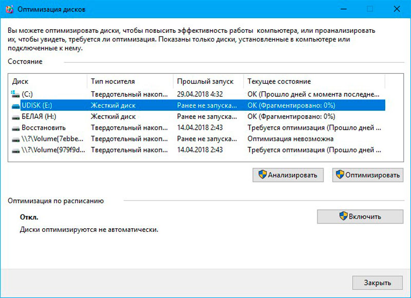Click the Optimize Drives app icon in title bar
Screen dimensions: 411x298
(8, 9)
